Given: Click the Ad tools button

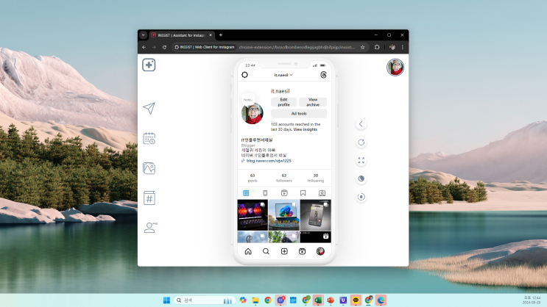Looking at the screenshot, I should (298, 114).
